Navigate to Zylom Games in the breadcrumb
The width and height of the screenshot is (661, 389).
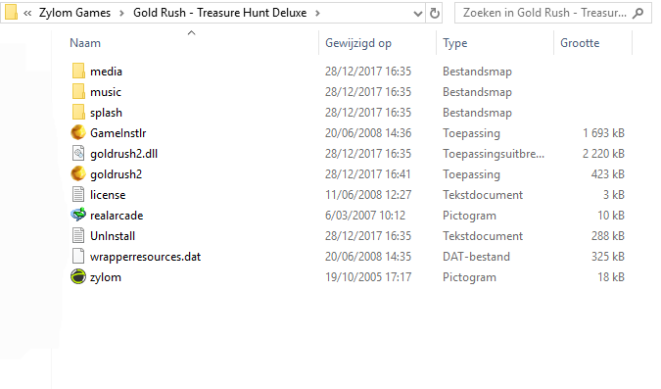click(74, 13)
